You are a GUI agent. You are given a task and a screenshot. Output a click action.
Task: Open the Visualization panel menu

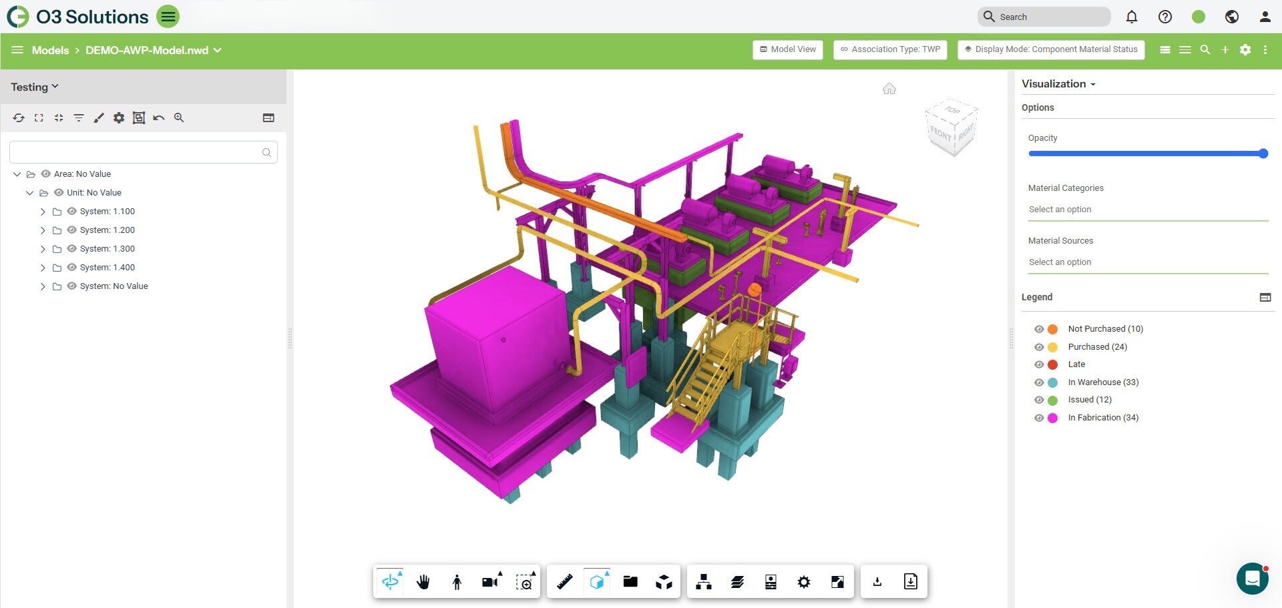(1058, 84)
